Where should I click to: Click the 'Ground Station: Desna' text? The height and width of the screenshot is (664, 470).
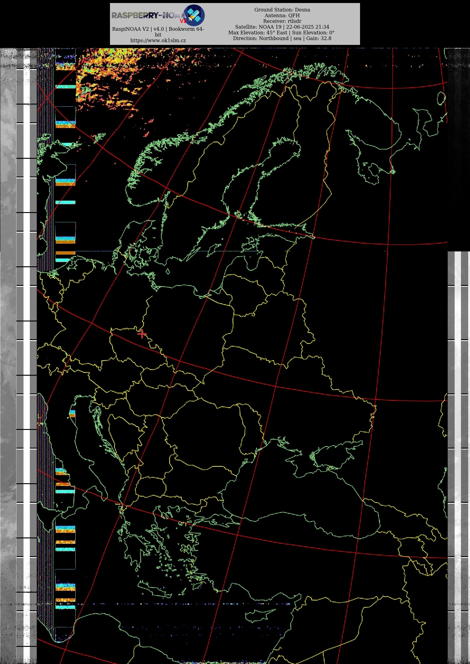(282, 10)
